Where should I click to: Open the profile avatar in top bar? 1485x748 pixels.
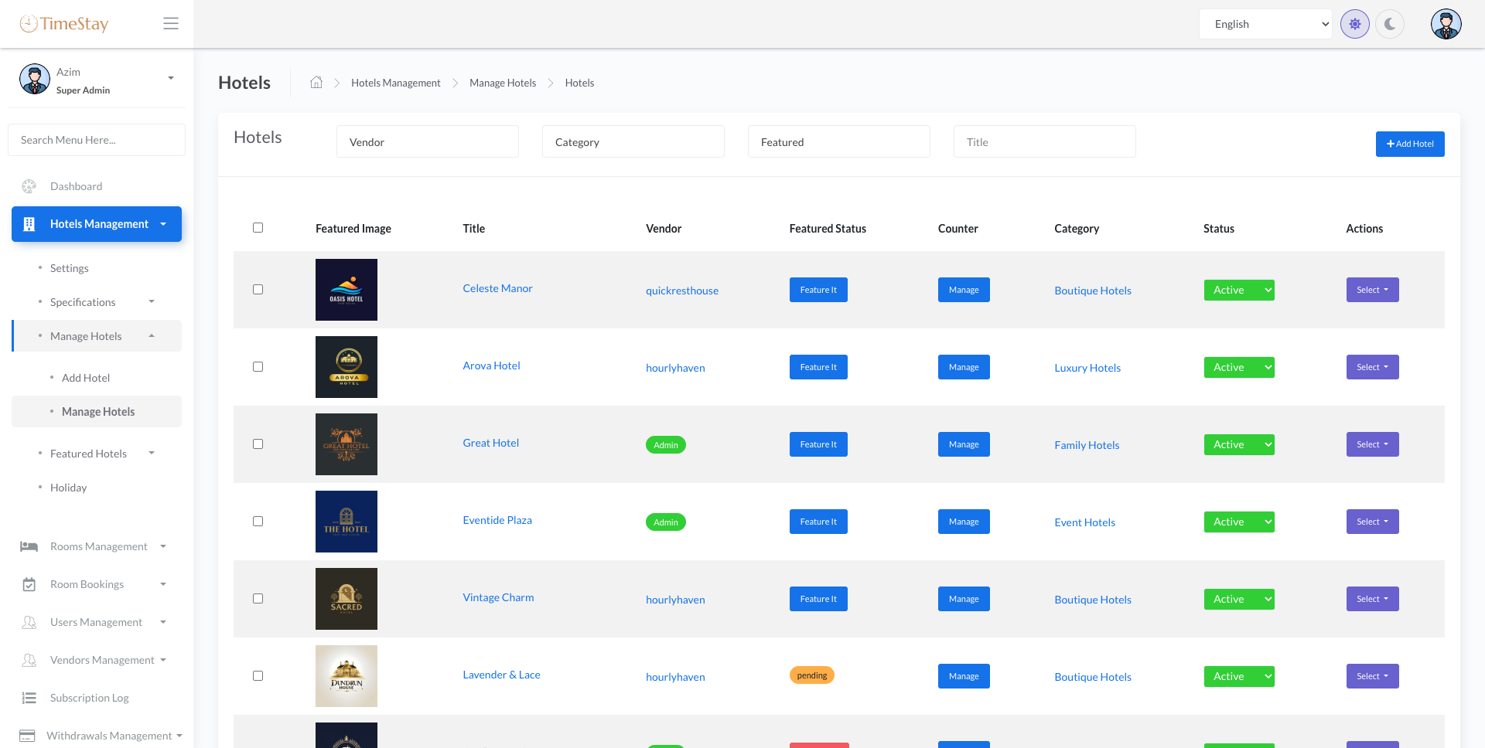point(1446,24)
